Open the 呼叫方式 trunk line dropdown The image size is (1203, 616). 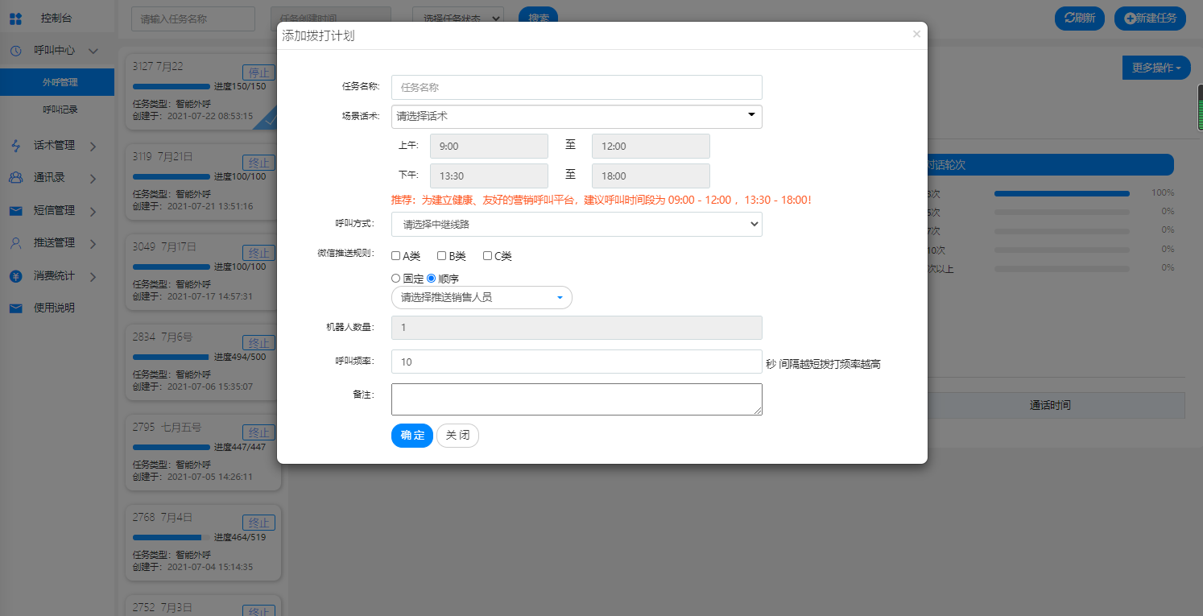[x=577, y=225]
